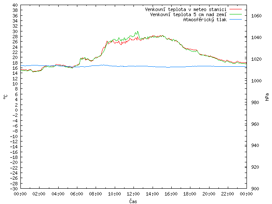Click the 22:00 time axis label

(x=228, y=194)
